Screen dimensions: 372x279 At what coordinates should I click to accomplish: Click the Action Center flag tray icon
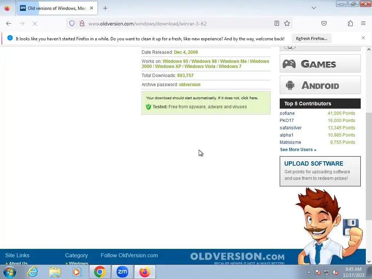pyautogui.click(x=318, y=272)
